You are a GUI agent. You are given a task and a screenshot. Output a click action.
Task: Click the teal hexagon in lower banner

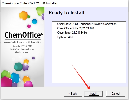pos(18,67)
